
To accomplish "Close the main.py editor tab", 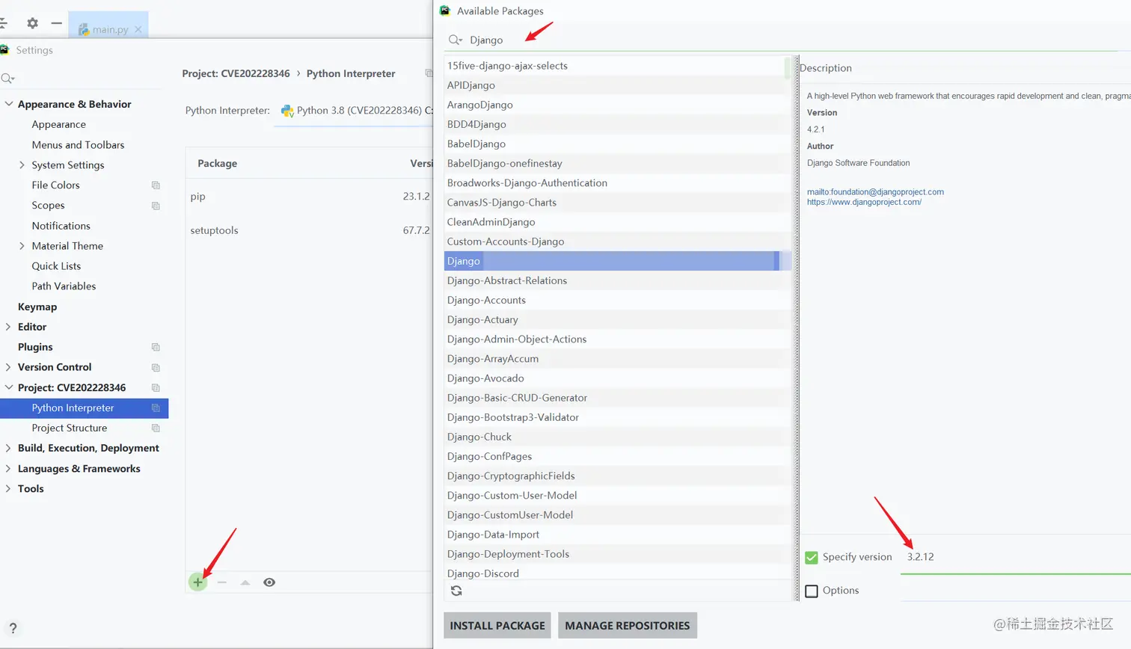I will 138,30.
